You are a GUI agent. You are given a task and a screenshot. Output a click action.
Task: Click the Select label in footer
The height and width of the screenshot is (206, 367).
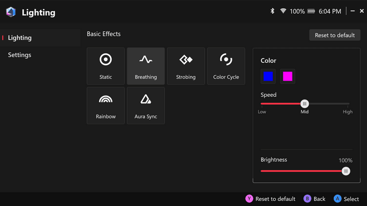352,199
